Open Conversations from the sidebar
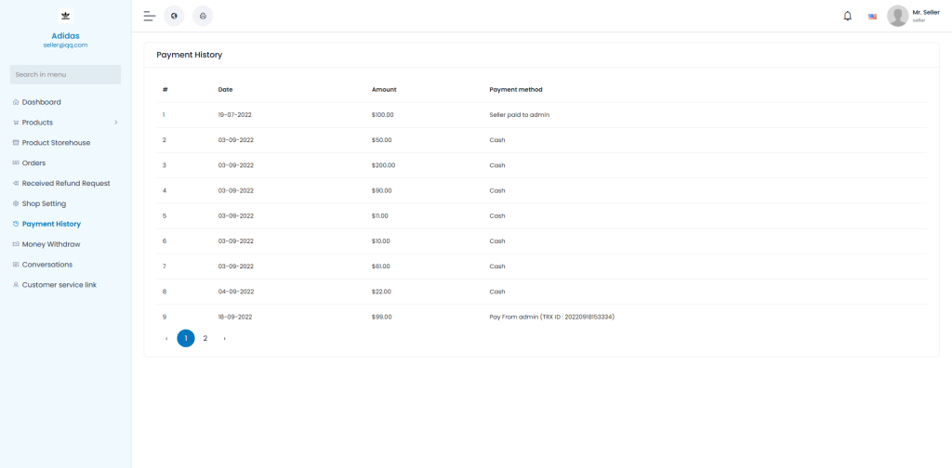Viewport: 952px width, 468px height. click(x=46, y=265)
